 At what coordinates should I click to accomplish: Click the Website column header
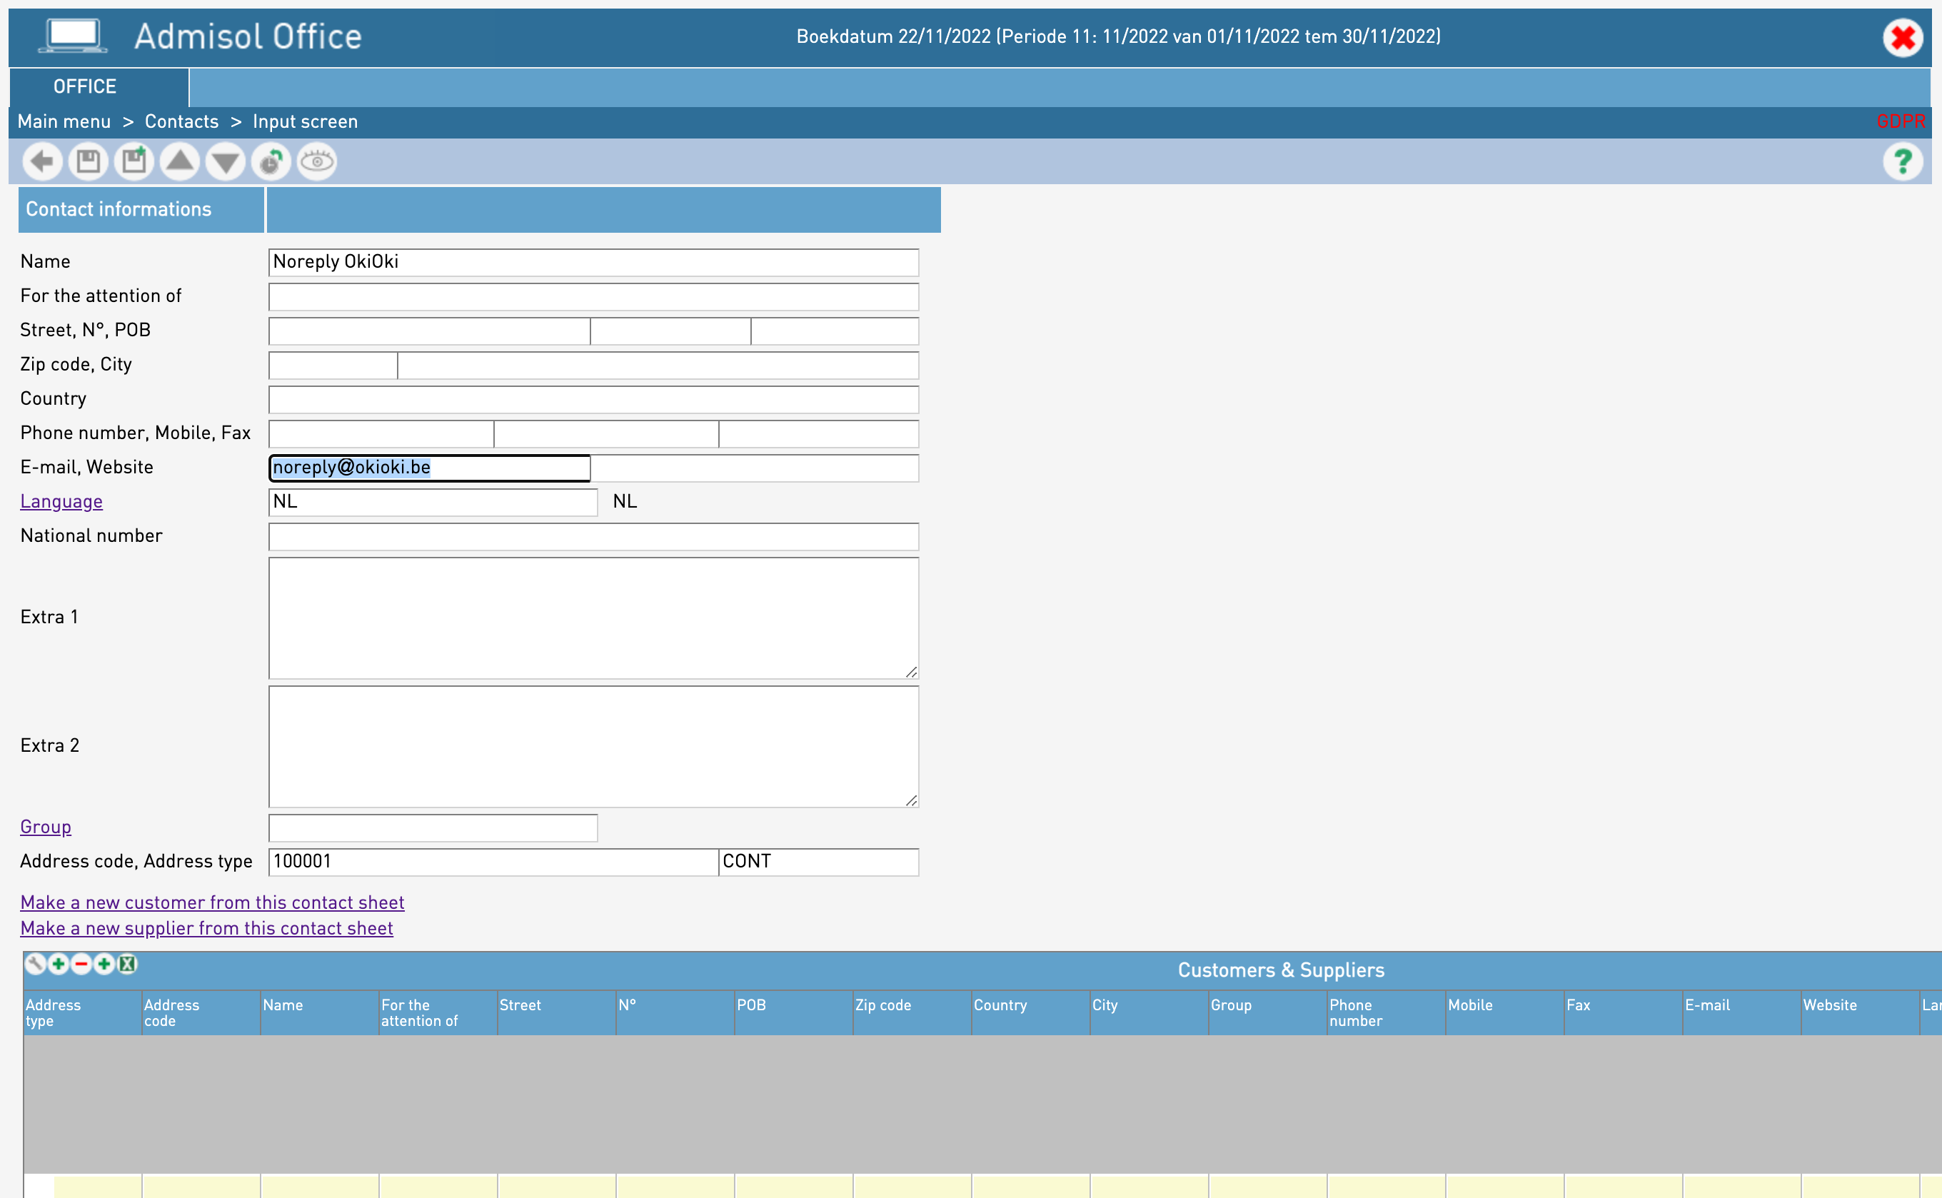[x=1861, y=1013]
